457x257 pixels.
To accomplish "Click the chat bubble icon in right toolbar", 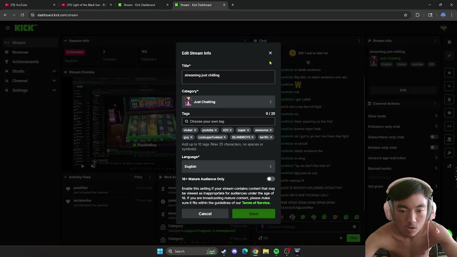I will (449, 113).
